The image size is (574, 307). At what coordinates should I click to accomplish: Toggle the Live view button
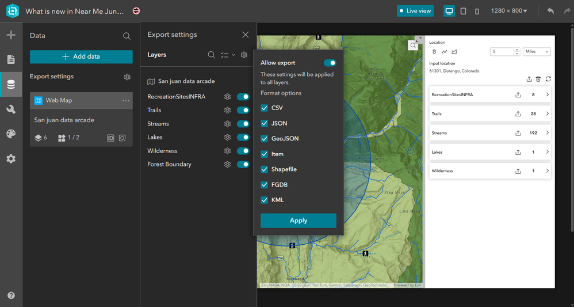(x=415, y=10)
